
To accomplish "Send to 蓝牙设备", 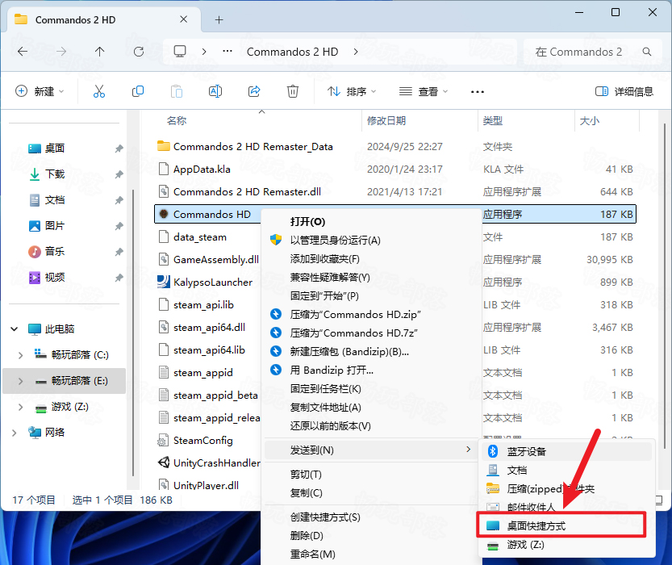I will [566, 451].
